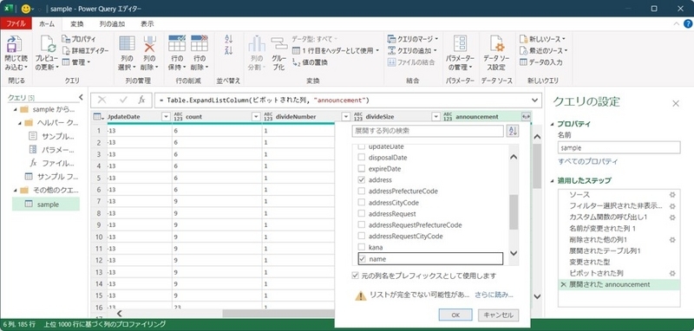This screenshot has width=694, height=331.
Task: Delete the 展開された announcement step
Action: [563, 284]
